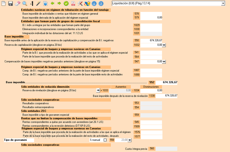Open the hammer and wrench tools icon
The image size is (230, 152).
point(80,3)
